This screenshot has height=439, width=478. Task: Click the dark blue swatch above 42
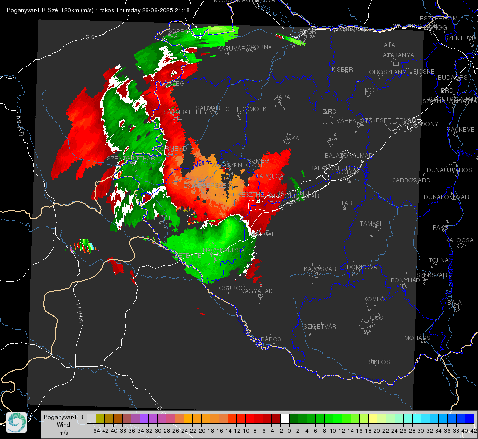pos(470,419)
